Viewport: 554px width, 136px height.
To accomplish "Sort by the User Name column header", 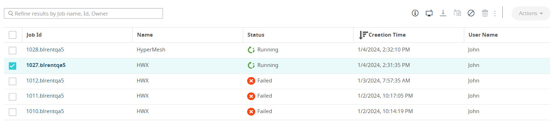I will pos(483,35).
